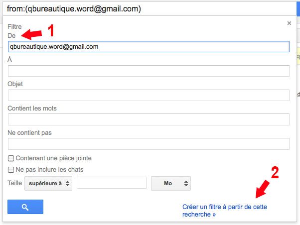Viewport: 300px width, 225px height.
Task: Focus the 'De' sender input field
Action: (x=149, y=46)
